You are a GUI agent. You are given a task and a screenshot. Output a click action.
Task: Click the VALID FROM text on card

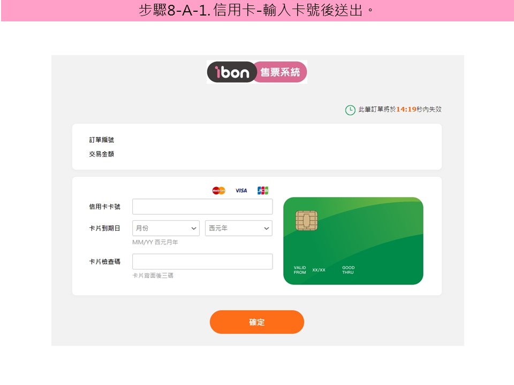click(300, 269)
